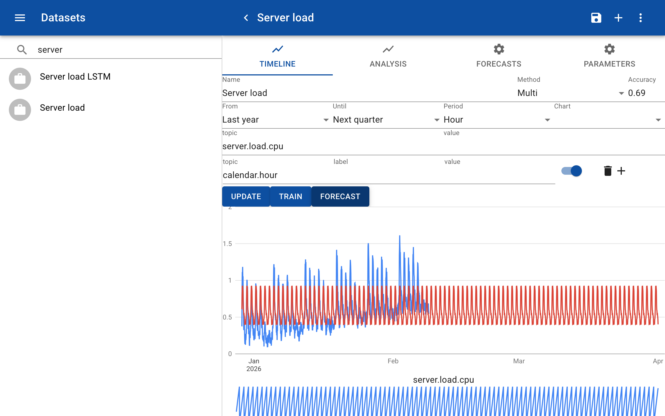
Task: Click the server.load.cpu range overview strip
Action: [447, 401]
